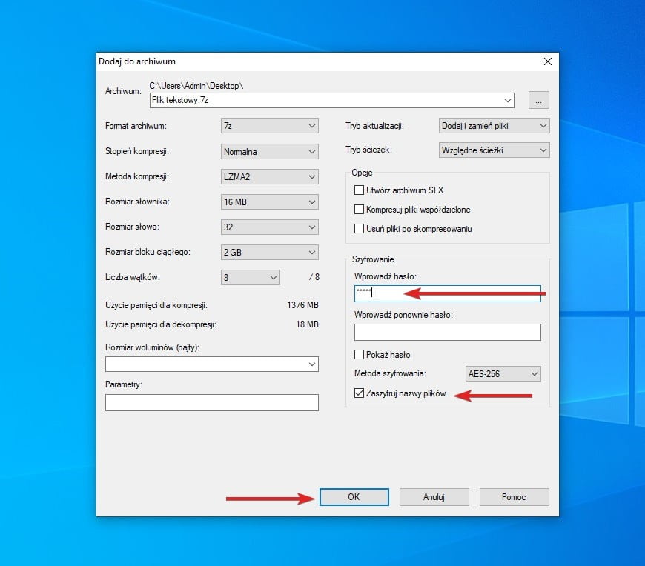Click inside the Parametry text field
The height and width of the screenshot is (566, 645).
pos(211,402)
